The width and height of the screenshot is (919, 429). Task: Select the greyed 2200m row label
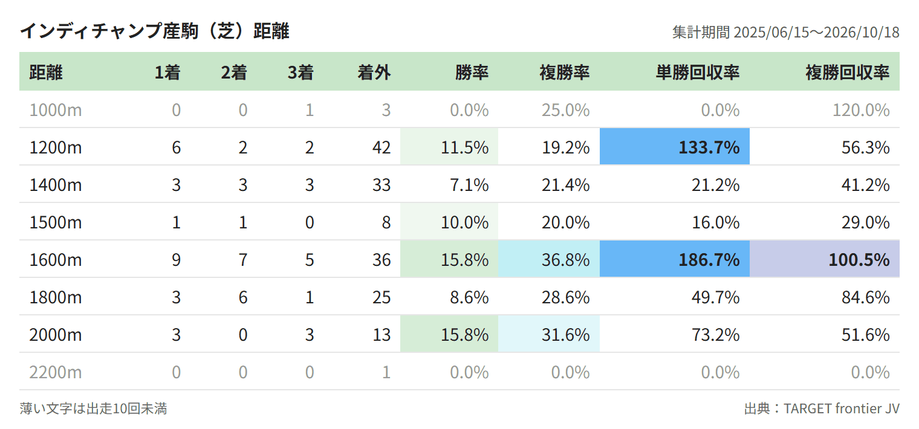[56, 372]
